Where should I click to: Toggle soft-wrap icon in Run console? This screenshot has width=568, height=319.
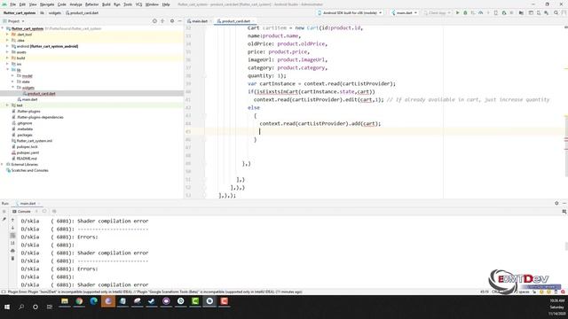12,236
